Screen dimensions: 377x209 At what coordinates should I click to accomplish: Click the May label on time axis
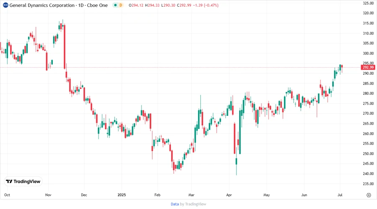266,195
